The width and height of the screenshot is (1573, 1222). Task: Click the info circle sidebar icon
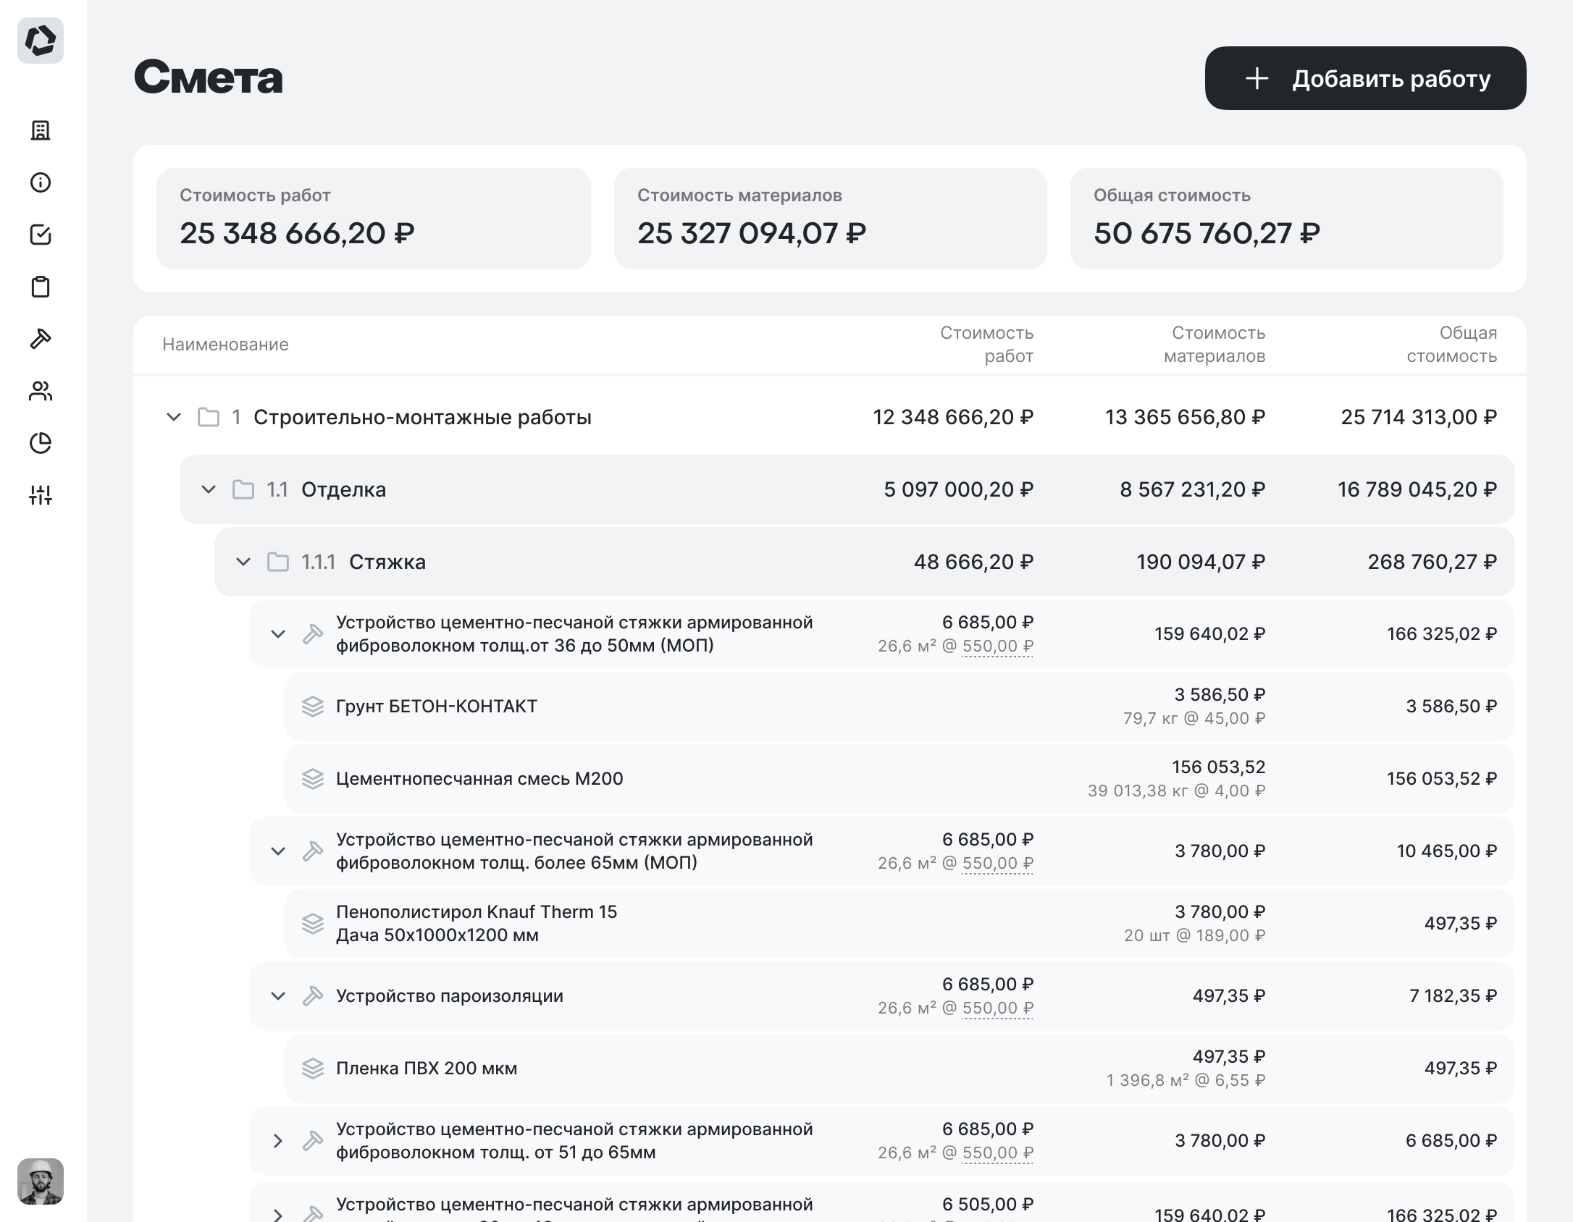pos(41,182)
